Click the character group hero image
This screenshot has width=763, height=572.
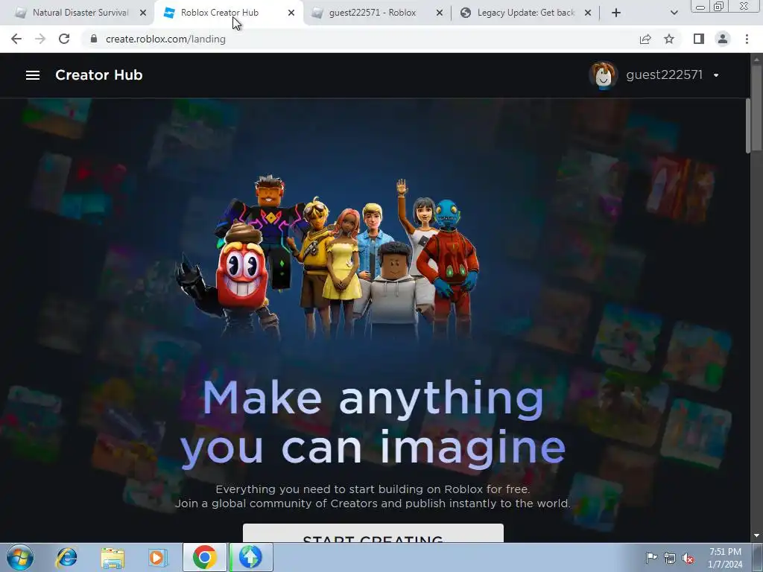(327, 258)
